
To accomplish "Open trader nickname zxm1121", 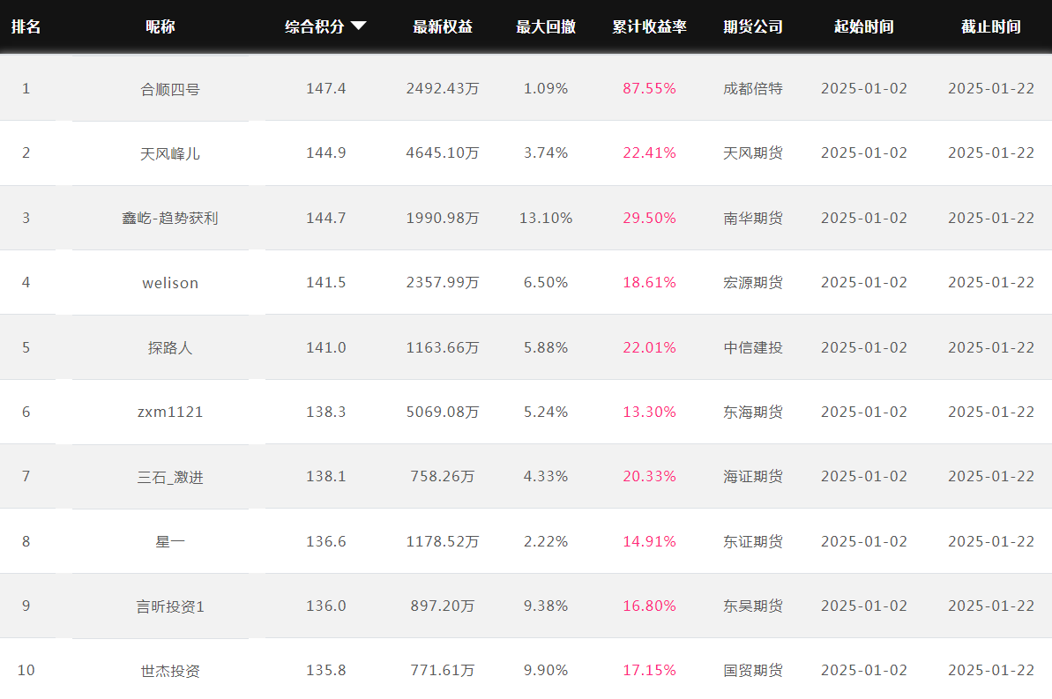I will tap(170, 412).
